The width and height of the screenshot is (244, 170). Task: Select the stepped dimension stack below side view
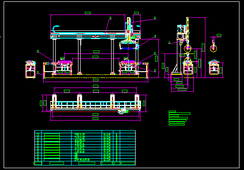point(182,84)
